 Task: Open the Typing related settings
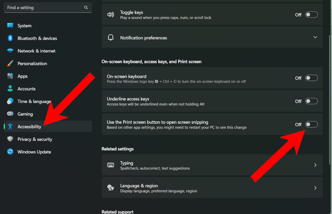click(x=212, y=165)
